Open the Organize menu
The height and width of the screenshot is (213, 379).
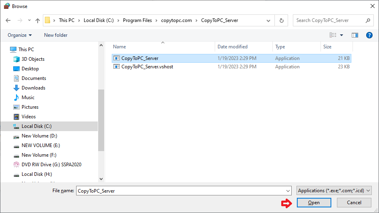[x=20, y=35]
